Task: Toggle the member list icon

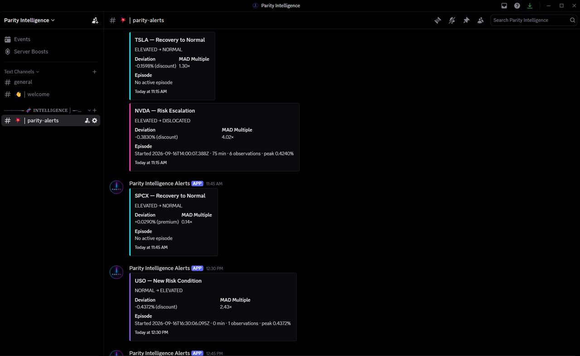Action: tap(480, 20)
